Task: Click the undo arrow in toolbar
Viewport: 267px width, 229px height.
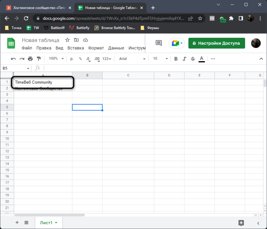Action: pyautogui.click(x=13, y=59)
